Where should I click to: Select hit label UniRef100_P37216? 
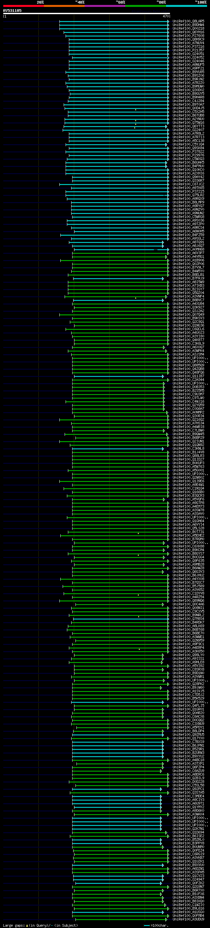(188, 46)
